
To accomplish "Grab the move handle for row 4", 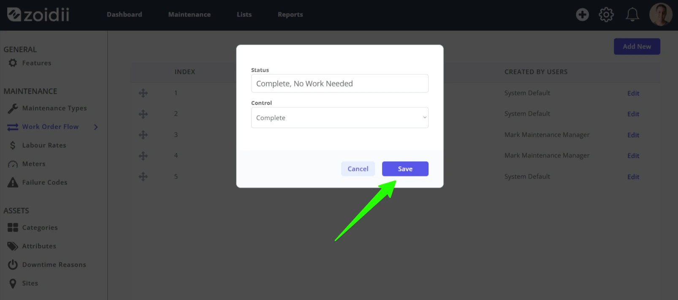I will (143, 156).
